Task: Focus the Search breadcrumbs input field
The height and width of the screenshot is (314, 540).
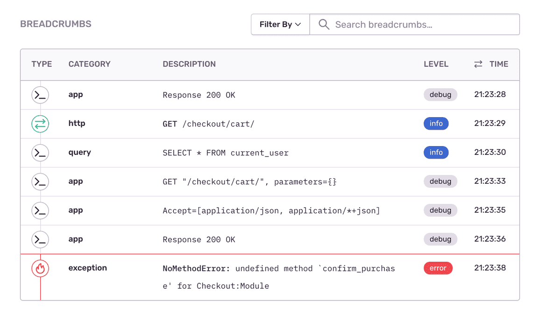Action: point(420,25)
